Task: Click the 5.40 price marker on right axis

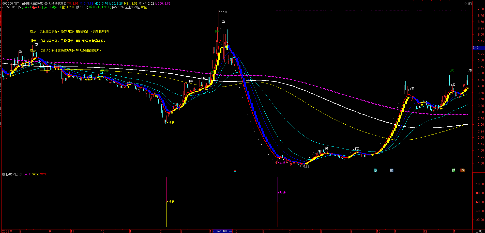Action: coord(476,48)
